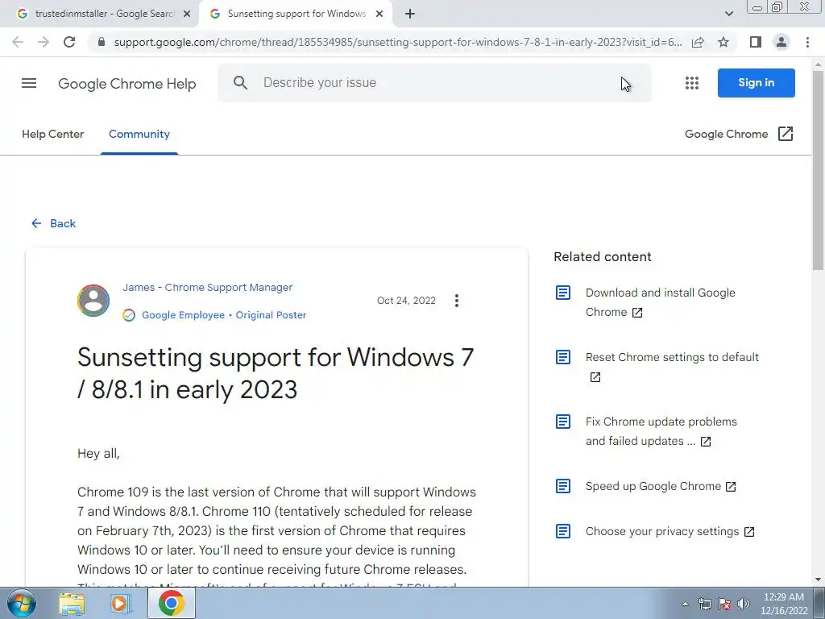Expand the tab search dropdown arrow
The height and width of the screenshot is (619, 825).
(x=728, y=14)
